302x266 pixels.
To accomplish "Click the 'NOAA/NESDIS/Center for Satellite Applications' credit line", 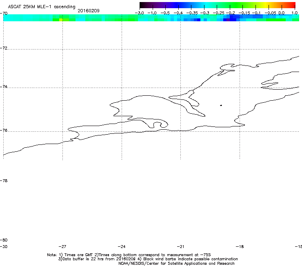I will pos(176,264).
